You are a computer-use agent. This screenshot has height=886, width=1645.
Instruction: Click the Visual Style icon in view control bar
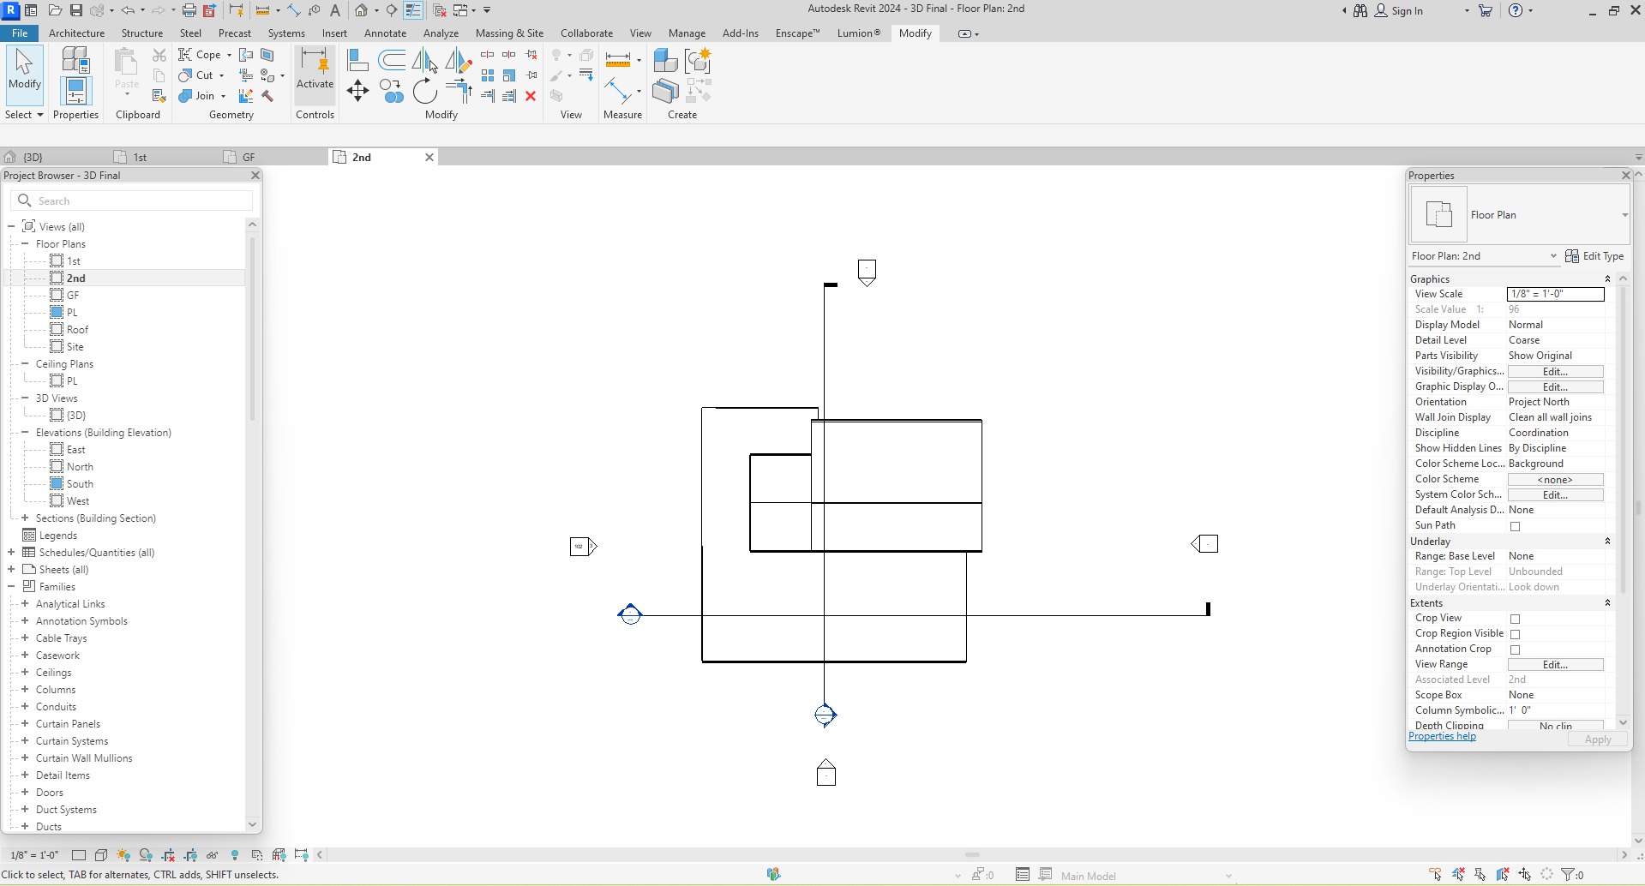[101, 854]
